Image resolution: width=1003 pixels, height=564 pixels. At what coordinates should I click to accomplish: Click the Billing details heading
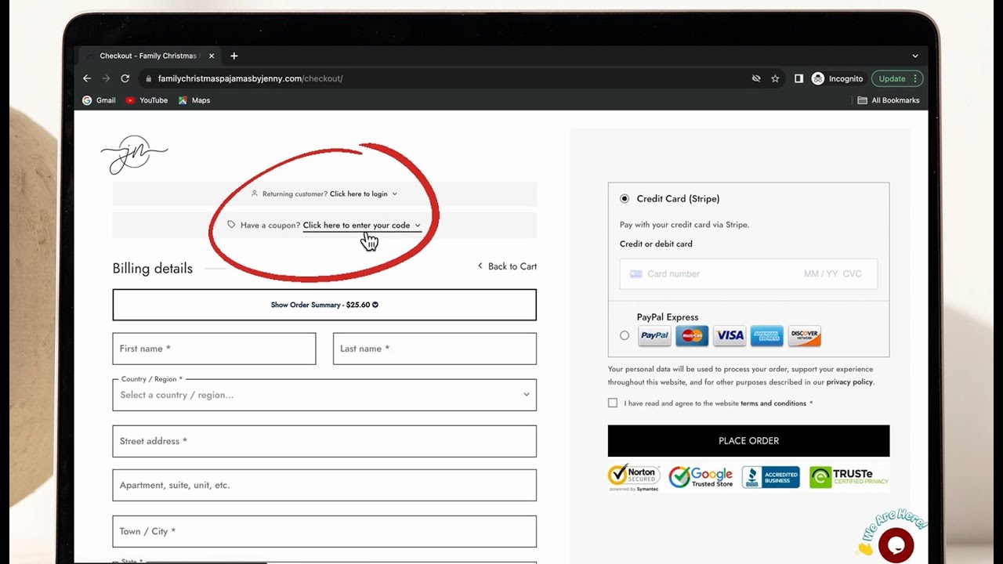153,268
